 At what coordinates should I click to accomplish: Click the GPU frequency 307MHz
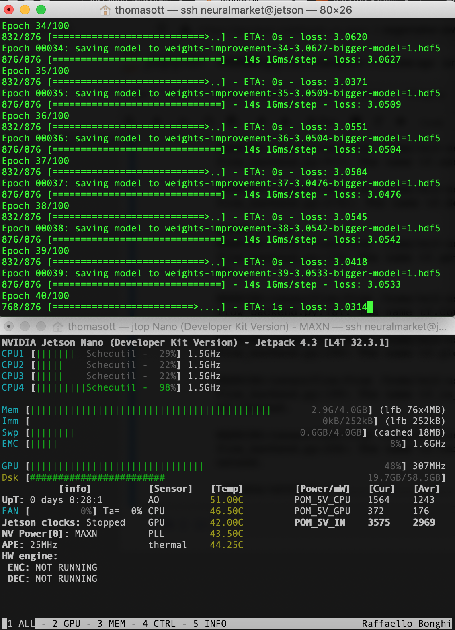coord(429,466)
